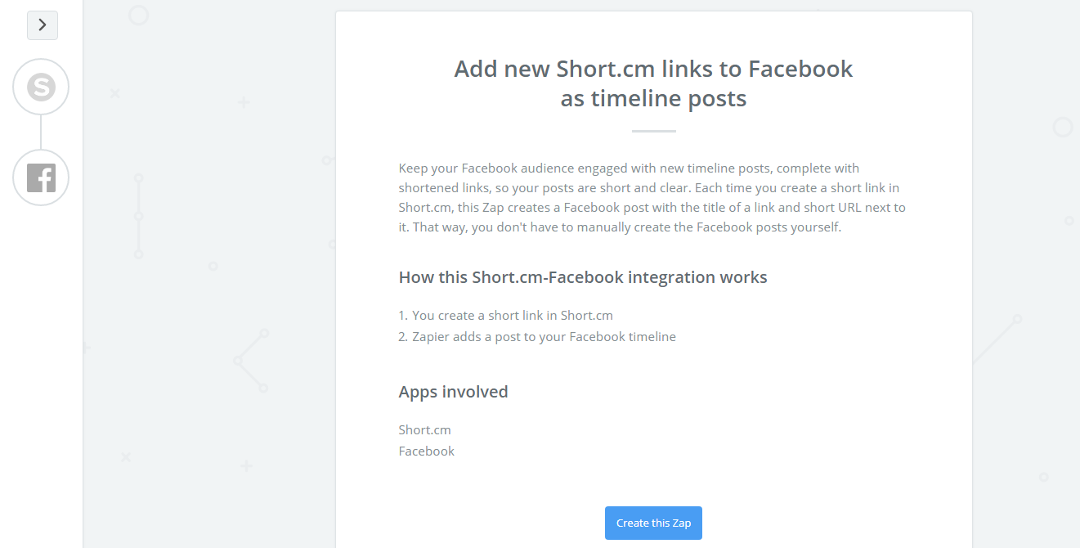Click the connector between the two app icons
Image resolution: width=1080 pixels, height=548 pixels.
41,132
